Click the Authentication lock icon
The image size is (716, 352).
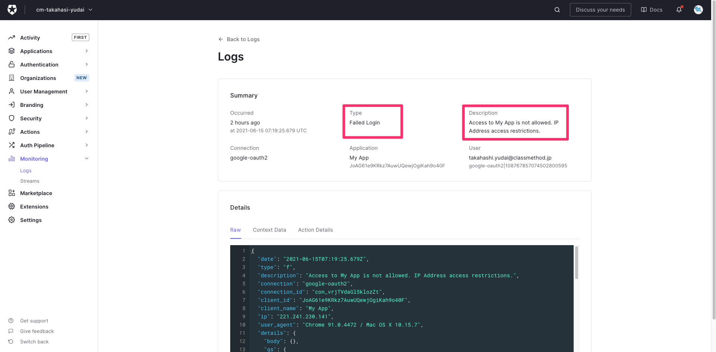point(11,64)
